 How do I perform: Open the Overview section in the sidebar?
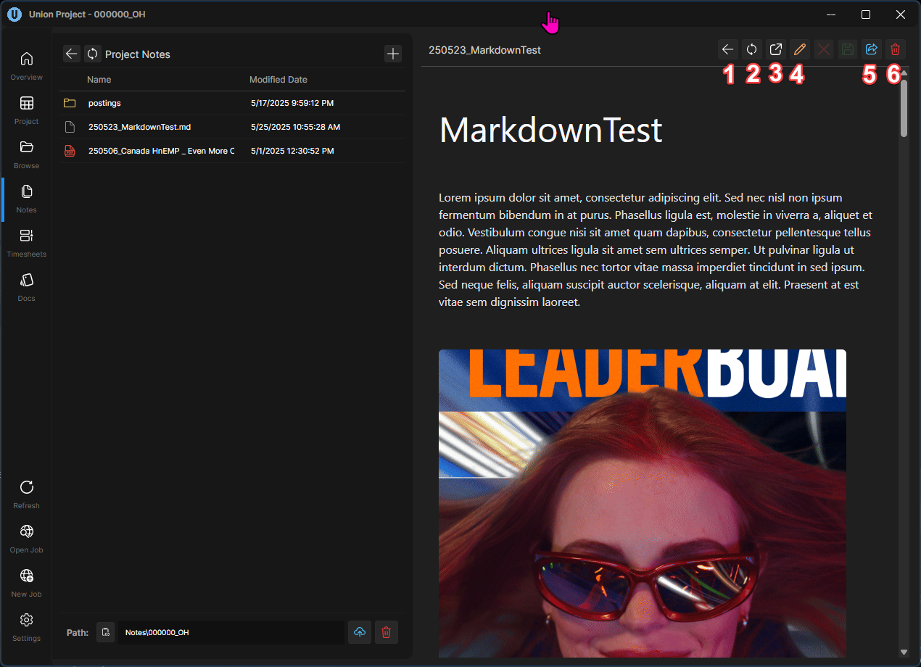26,65
